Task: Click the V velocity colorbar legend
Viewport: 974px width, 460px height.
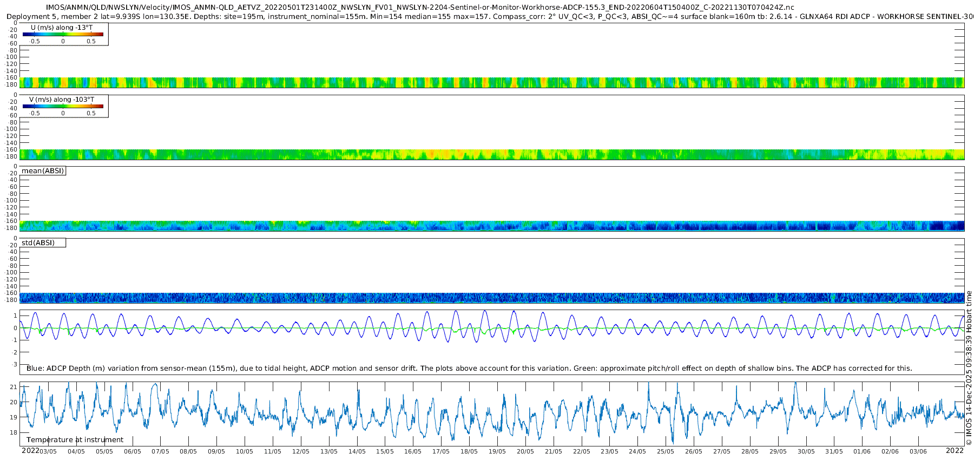Action: point(63,107)
